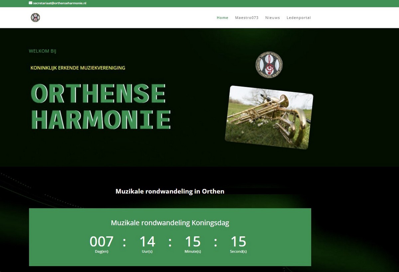Open the Maestro073 menu item
Viewport: 399px width, 272px height.
point(246,18)
